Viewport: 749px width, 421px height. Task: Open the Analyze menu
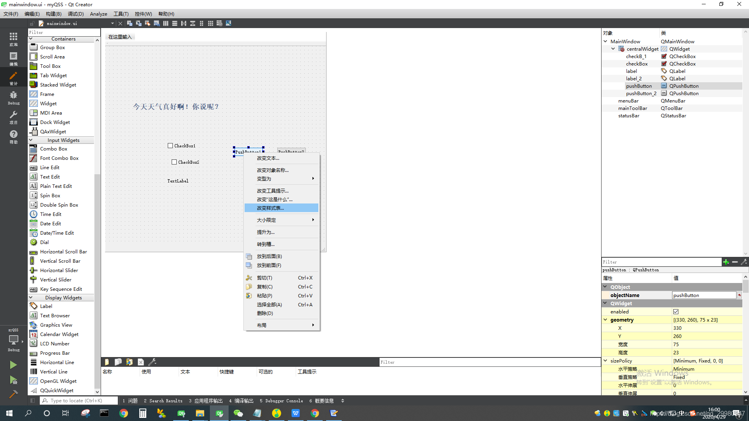point(98,14)
